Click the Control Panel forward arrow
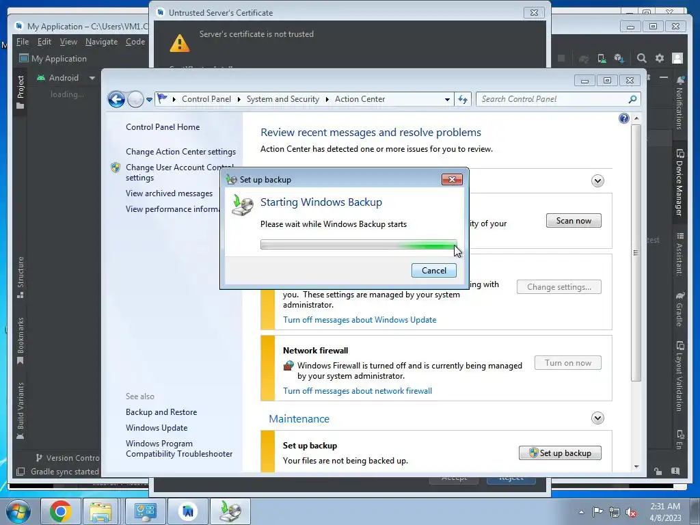 pos(135,99)
